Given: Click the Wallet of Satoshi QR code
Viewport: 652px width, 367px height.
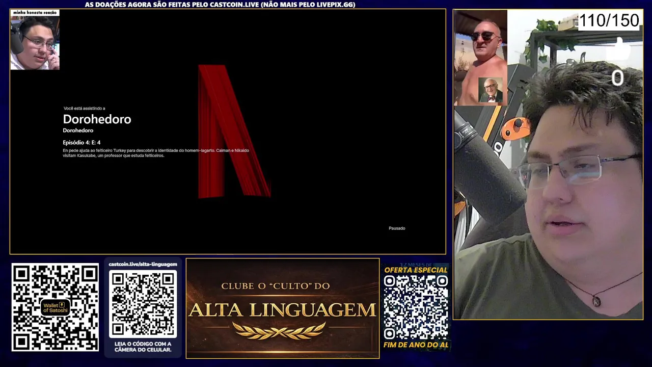Looking at the screenshot, I should (x=55, y=307).
